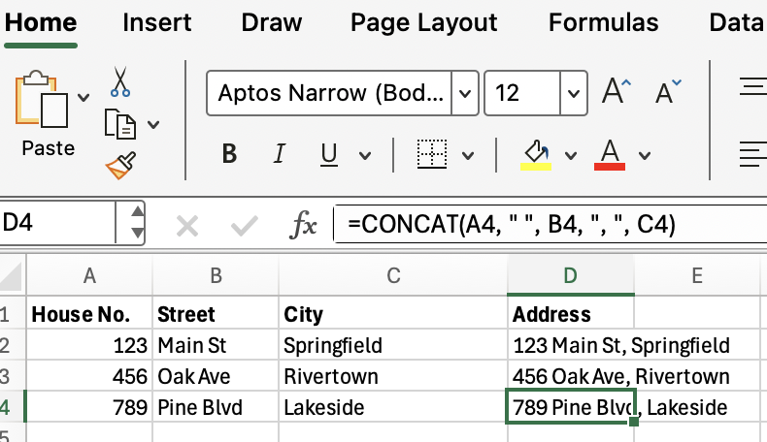The width and height of the screenshot is (767, 442).
Task: Select column E header
Action: click(x=697, y=276)
